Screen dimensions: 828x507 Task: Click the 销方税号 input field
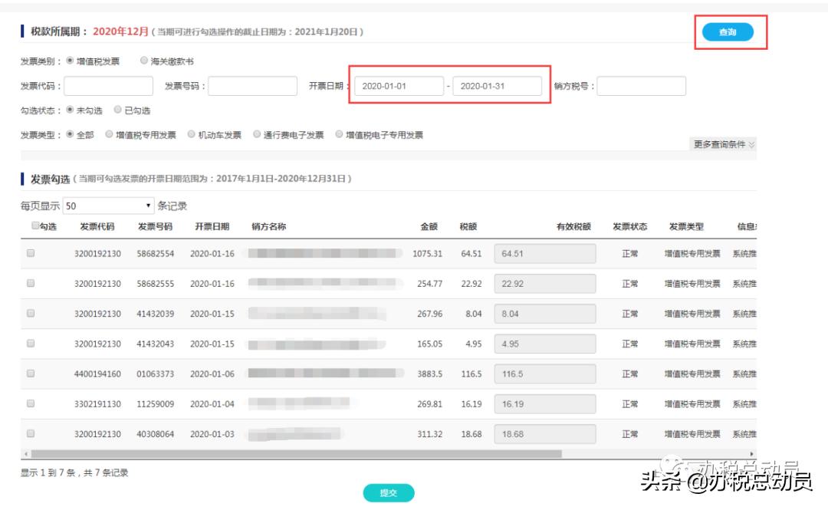click(644, 85)
